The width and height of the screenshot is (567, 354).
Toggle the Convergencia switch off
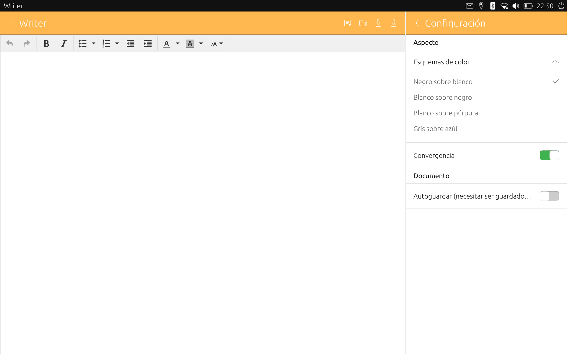(549, 155)
